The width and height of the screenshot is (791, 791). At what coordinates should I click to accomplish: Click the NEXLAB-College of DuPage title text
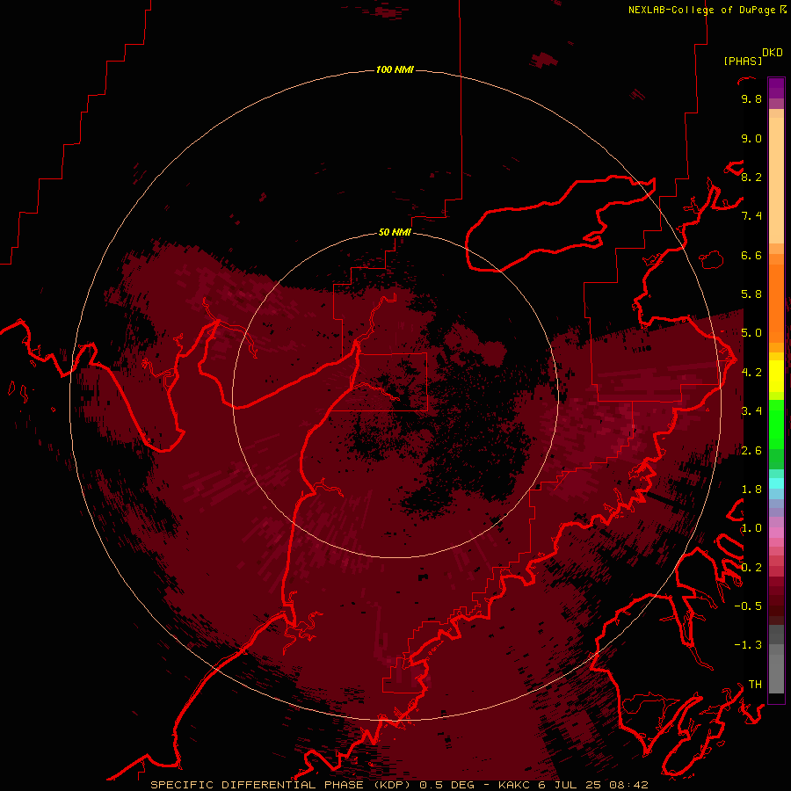(704, 10)
